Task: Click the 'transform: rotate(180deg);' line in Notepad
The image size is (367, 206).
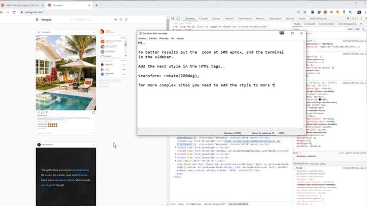Action: 169,76
